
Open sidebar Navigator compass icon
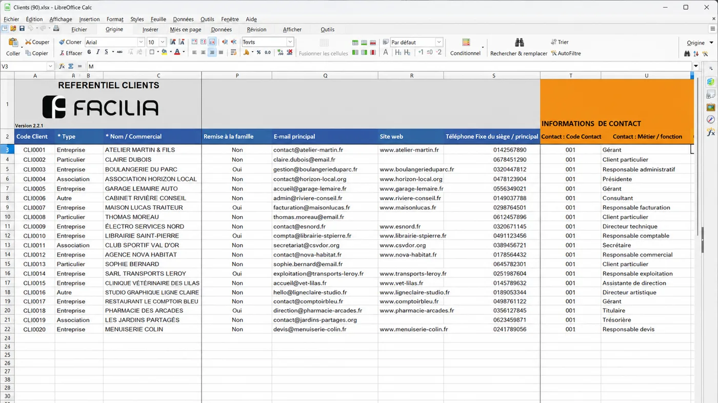(711, 119)
